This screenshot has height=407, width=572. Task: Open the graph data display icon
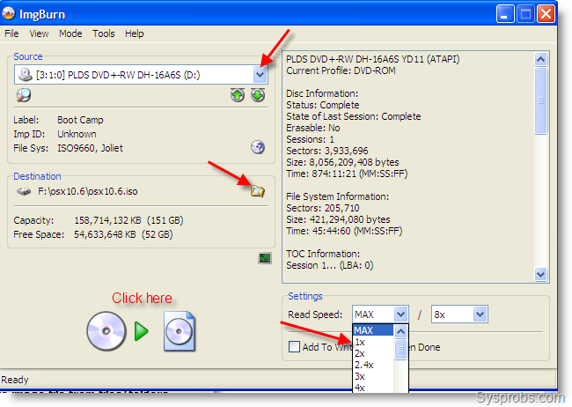pos(265,258)
